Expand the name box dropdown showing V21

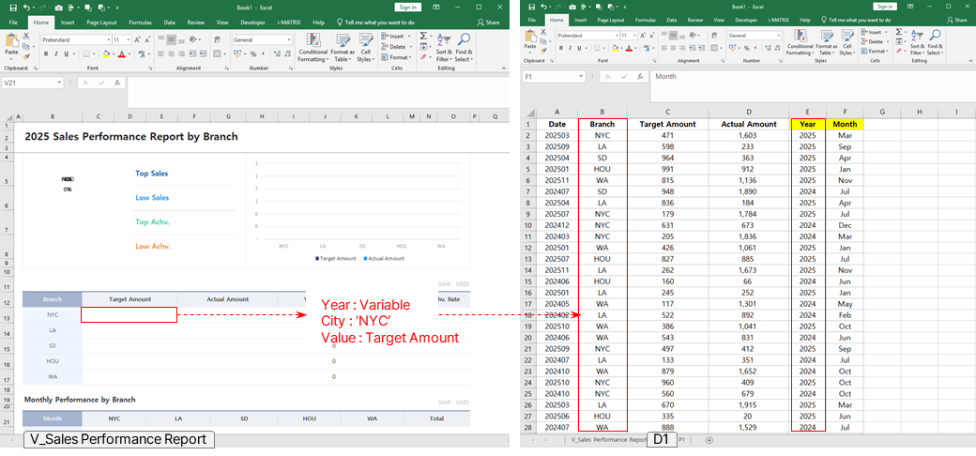[x=59, y=83]
